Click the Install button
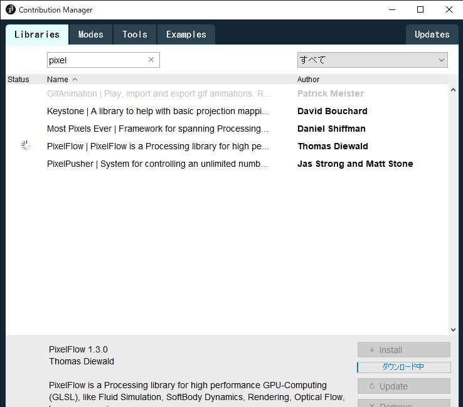The image size is (463, 407). tap(403, 350)
